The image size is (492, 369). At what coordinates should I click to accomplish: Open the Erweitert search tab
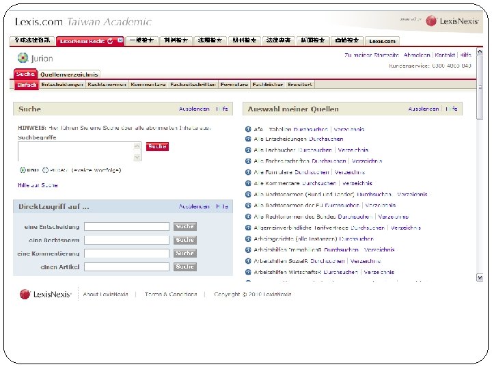pyautogui.click(x=300, y=85)
